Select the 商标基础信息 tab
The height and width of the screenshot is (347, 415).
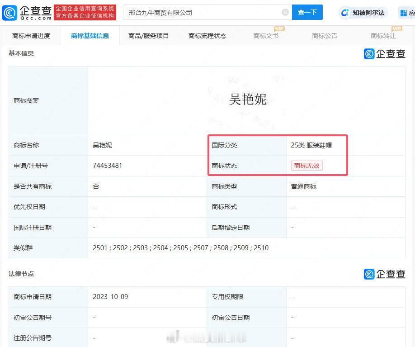[90, 36]
